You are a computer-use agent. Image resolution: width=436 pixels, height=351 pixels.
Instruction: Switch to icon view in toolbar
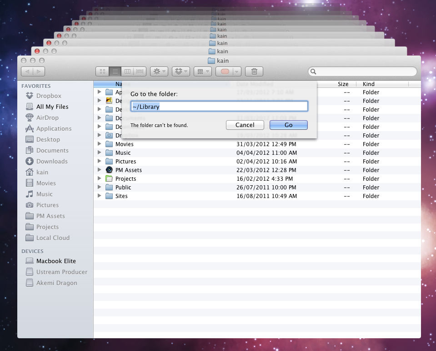(102, 71)
